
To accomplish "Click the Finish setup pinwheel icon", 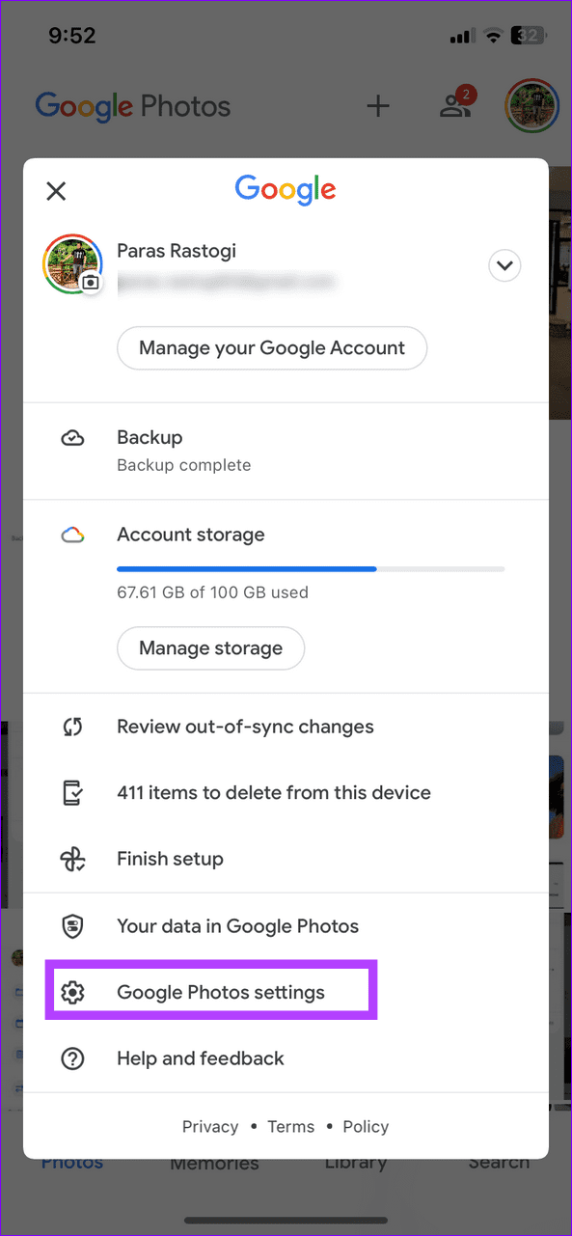I will (73, 858).
